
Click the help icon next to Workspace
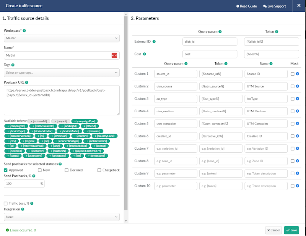tap(24, 31)
